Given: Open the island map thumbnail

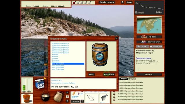Looking at the screenshot, I should pos(149,25).
